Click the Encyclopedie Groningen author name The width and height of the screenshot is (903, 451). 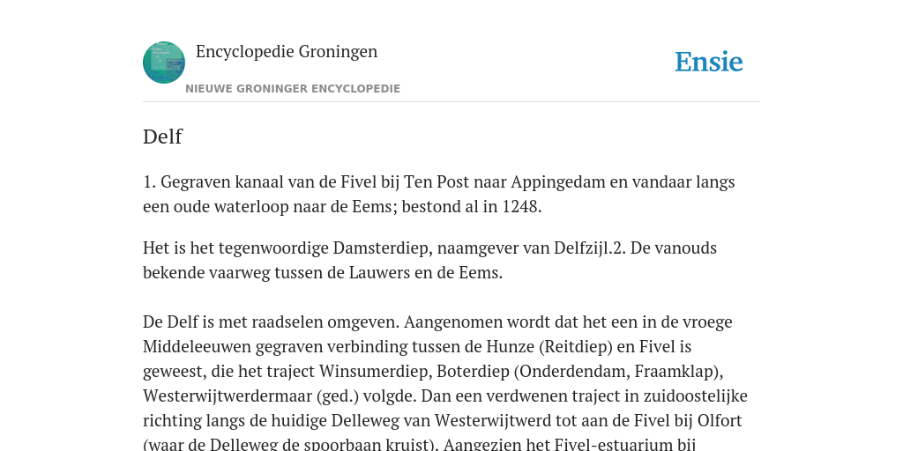tap(287, 51)
